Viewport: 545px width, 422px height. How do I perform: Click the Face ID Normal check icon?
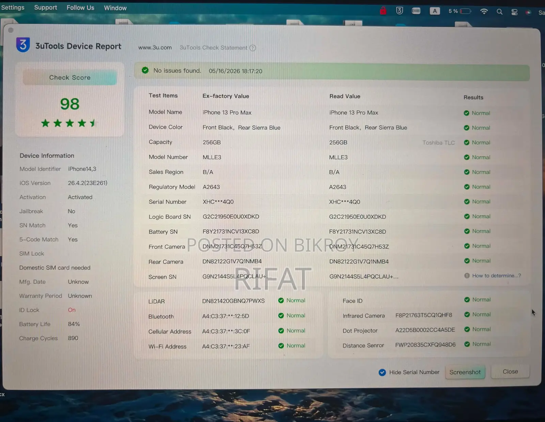point(467,300)
